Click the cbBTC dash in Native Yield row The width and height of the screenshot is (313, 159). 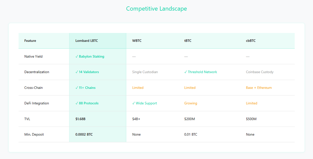pyautogui.click(x=248, y=56)
